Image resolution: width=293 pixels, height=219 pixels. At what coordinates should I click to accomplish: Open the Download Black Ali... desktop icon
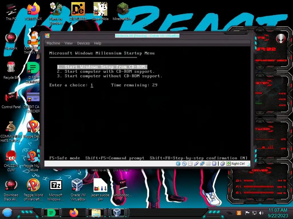[11, 190]
